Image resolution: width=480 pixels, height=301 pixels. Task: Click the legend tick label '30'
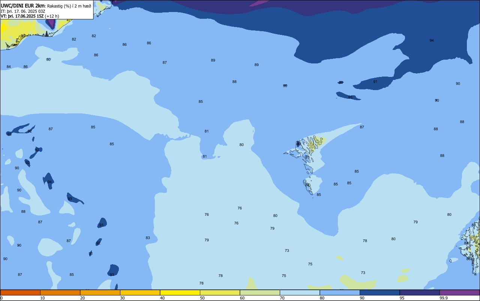click(123, 298)
